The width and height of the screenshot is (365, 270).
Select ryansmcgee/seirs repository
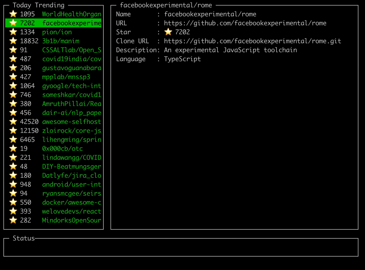coord(53,193)
